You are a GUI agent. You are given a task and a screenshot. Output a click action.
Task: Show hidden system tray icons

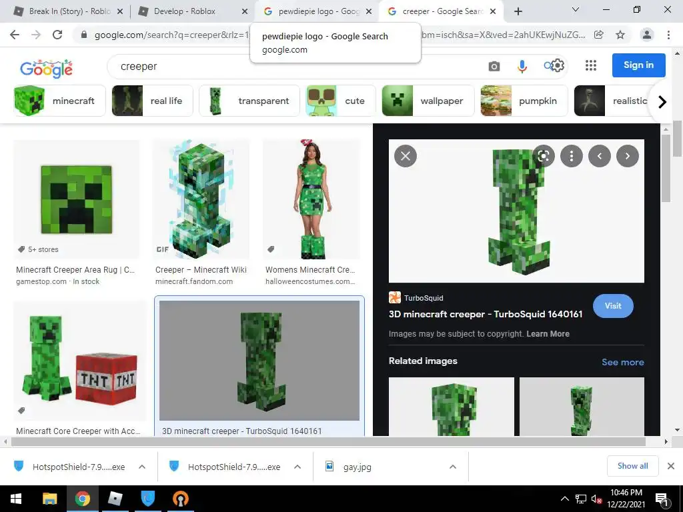[564, 499]
